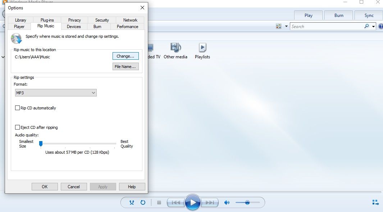Switch to the Player tab
The height and width of the screenshot is (212, 383).
[19, 27]
